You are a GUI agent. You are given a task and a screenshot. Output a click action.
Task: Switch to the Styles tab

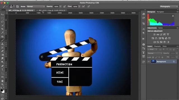coord(160,28)
